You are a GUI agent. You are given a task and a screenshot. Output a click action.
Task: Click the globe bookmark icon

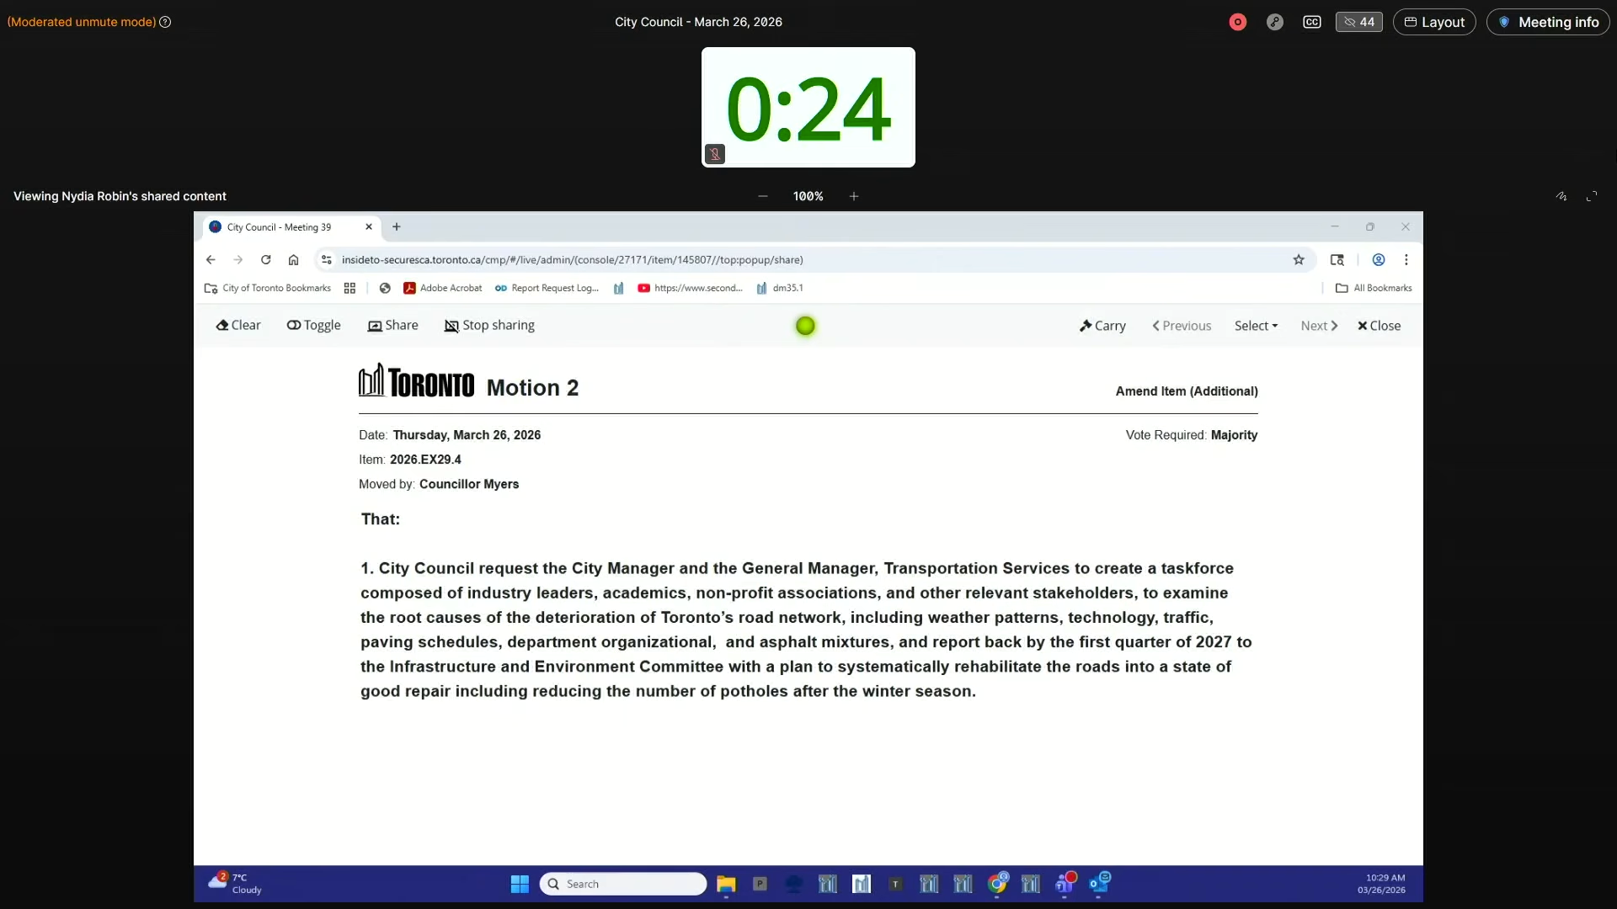(385, 288)
